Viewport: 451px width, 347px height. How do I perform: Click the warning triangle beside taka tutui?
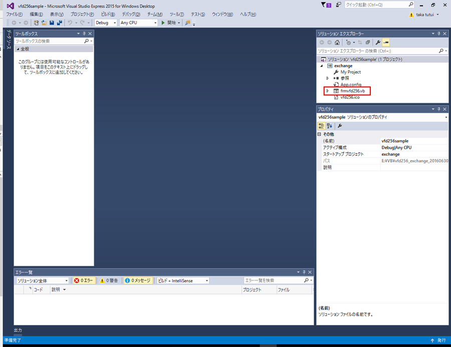click(x=411, y=15)
